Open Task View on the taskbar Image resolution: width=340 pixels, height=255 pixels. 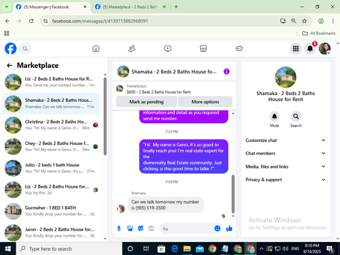point(146,249)
